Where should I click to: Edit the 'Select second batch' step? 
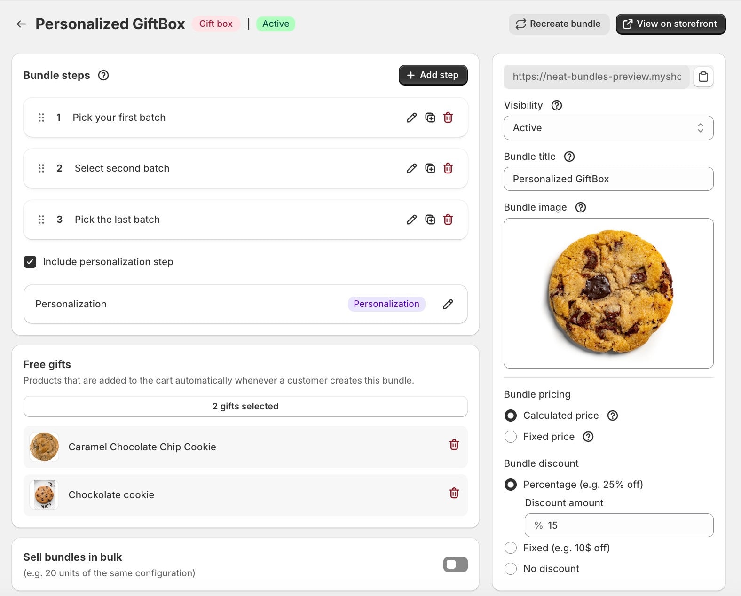tap(411, 168)
